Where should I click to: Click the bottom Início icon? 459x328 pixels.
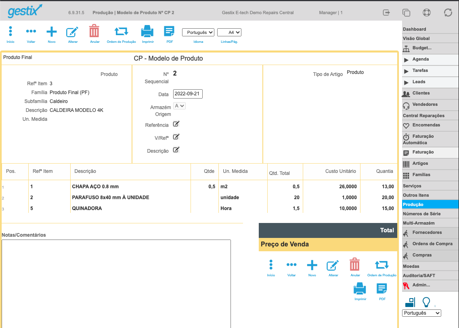[x=271, y=265]
